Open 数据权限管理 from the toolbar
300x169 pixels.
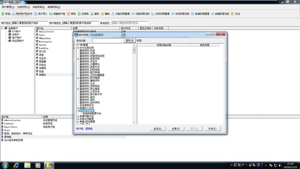pos(200,14)
